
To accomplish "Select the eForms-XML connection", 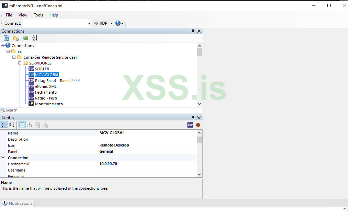I will 45,86.
